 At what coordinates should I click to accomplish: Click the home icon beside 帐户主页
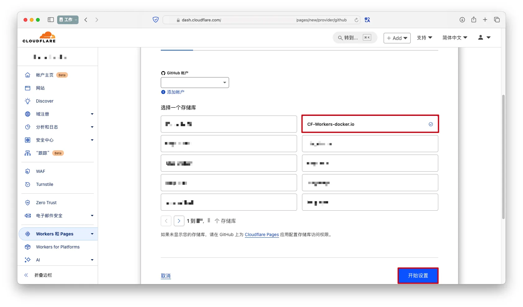point(28,75)
